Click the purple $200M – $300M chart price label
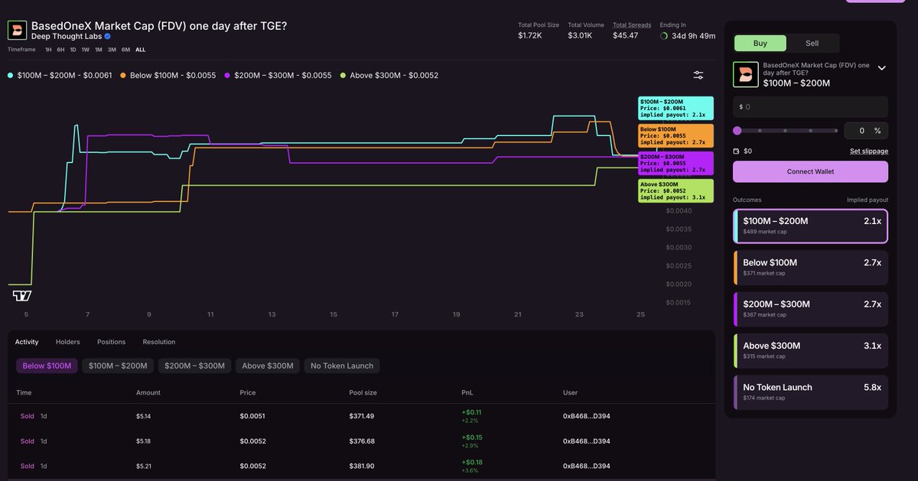This screenshot has width=918, height=481. click(x=675, y=163)
